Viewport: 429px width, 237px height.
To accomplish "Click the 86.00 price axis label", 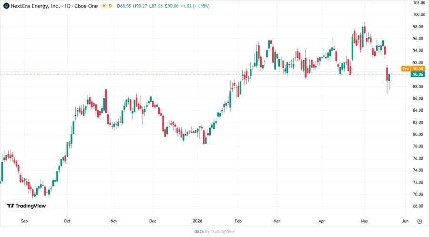I will point(418,99).
